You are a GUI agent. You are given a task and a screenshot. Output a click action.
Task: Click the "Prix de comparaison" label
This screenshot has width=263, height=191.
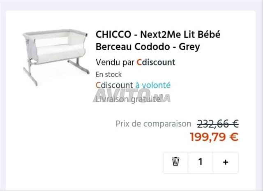153,123
